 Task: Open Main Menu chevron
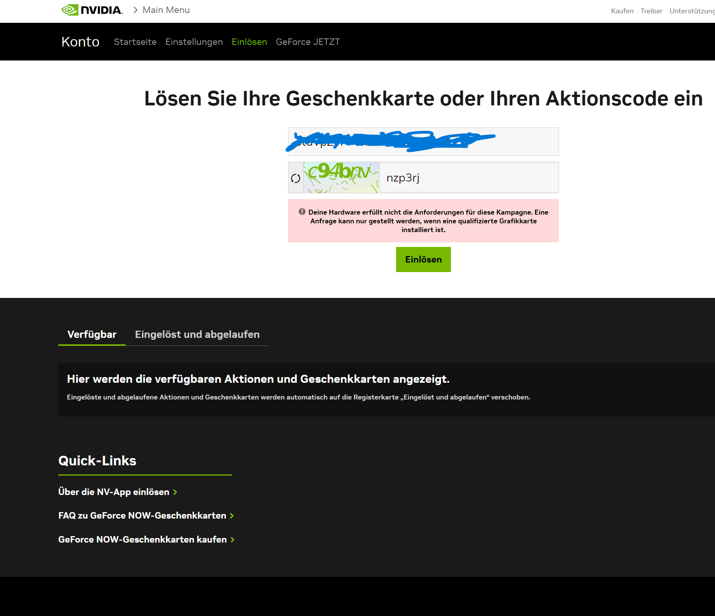(135, 10)
